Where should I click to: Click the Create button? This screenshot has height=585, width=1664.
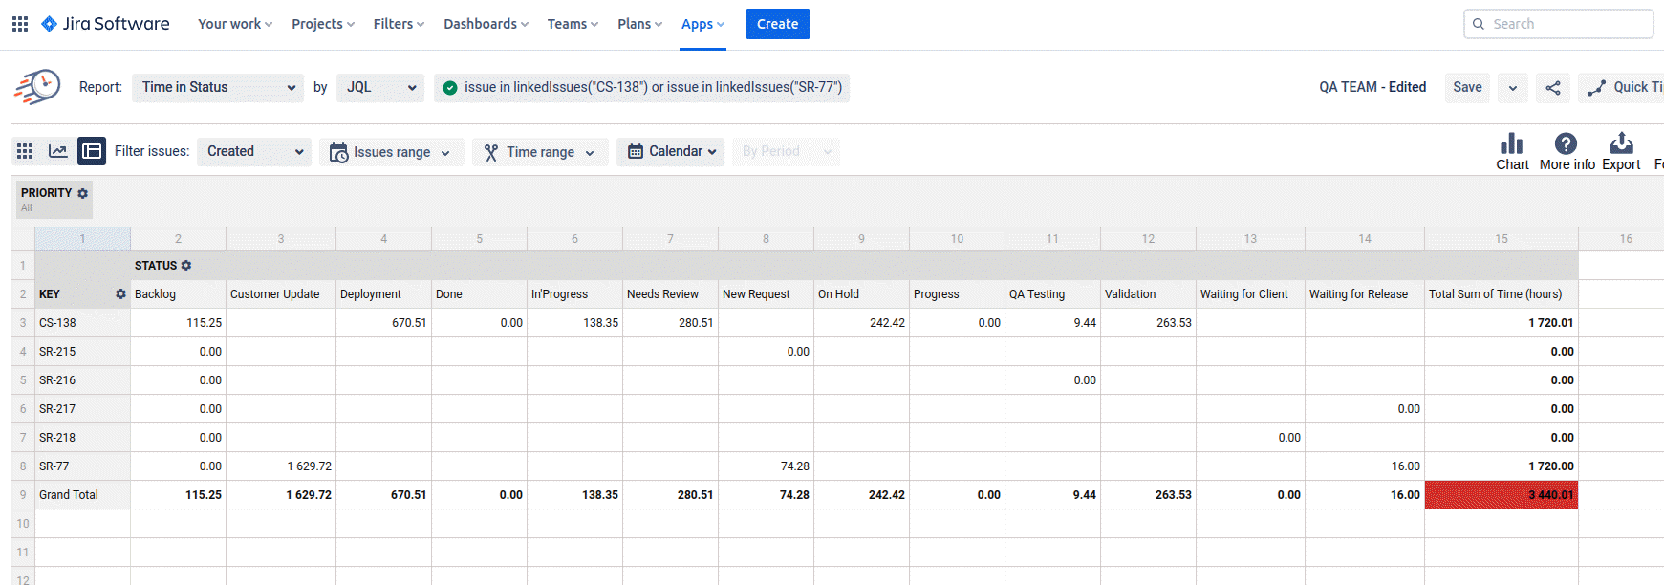777,24
